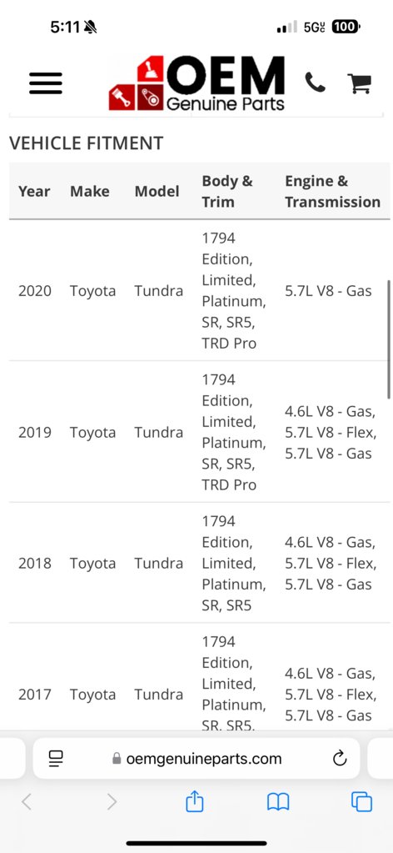Tap the phone call icon
The width and height of the screenshot is (393, 853).
tap(315, 83)
